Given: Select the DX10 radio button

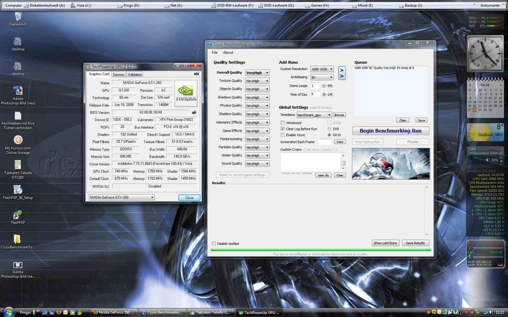Looking at the screenshot, I should [329, 135].
